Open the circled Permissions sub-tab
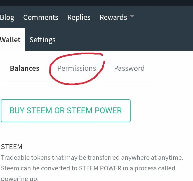 77,68
